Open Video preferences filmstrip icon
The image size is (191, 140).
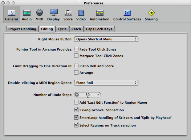click(81, 13)
